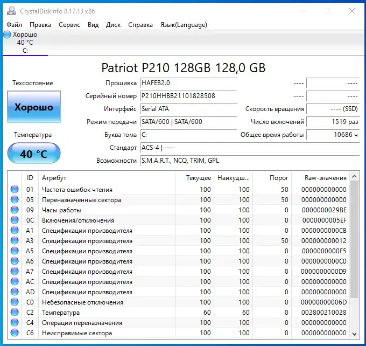This screenshot has height=346, width=366.
Task: Click the 40 °C temperature button
Action: click(34, 154)
